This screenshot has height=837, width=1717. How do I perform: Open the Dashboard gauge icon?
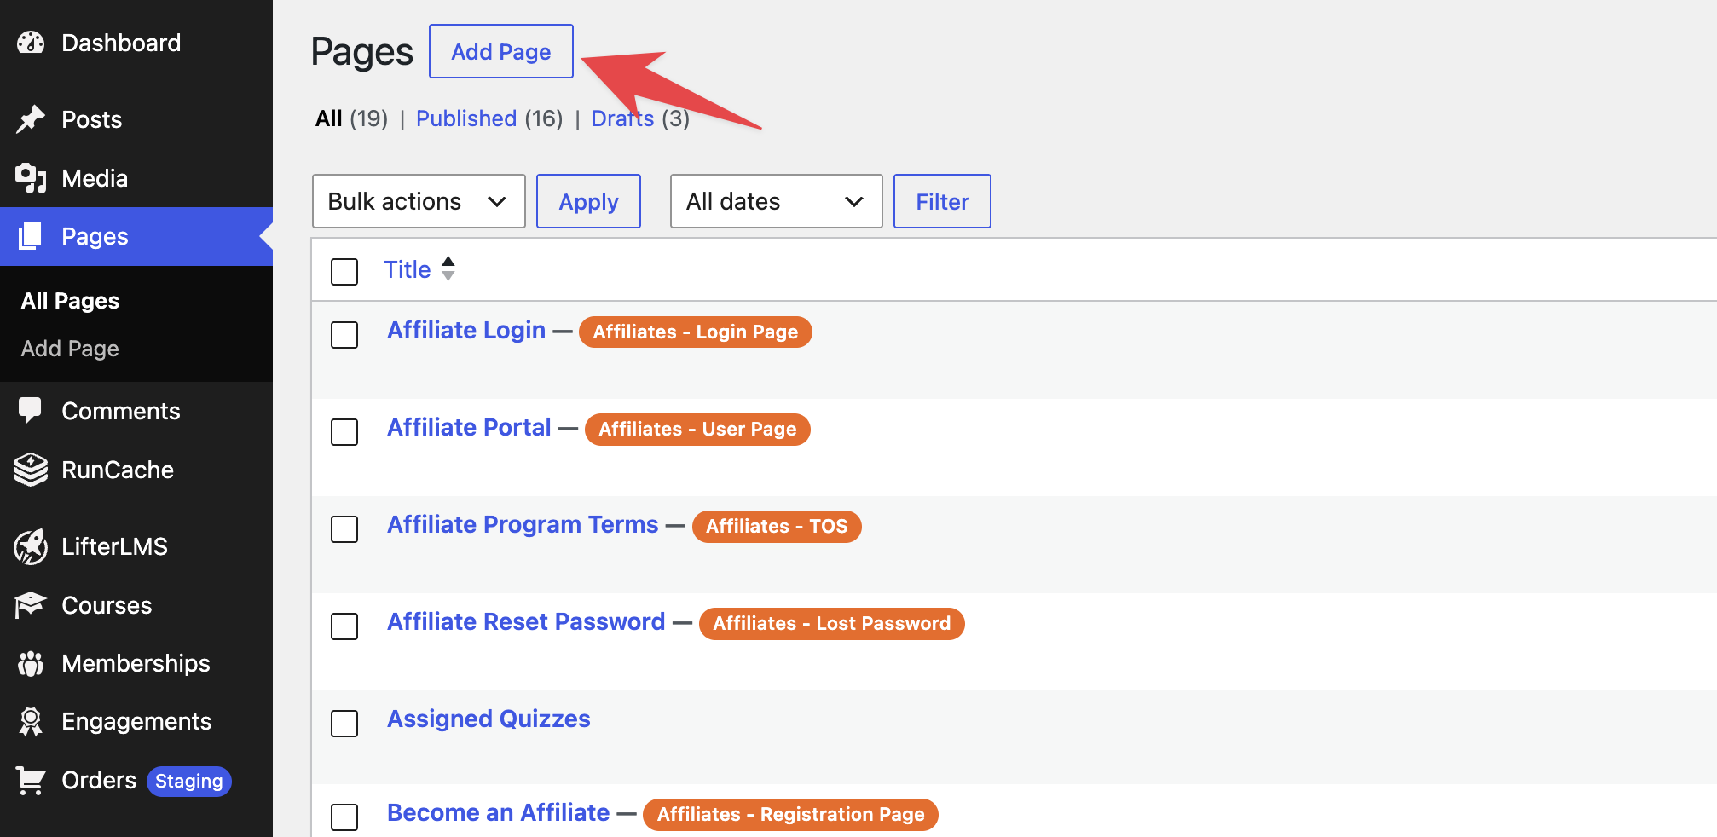(x=31, y=43)
